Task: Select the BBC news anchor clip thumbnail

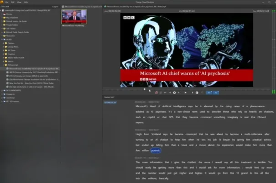Action: (74, 17)
